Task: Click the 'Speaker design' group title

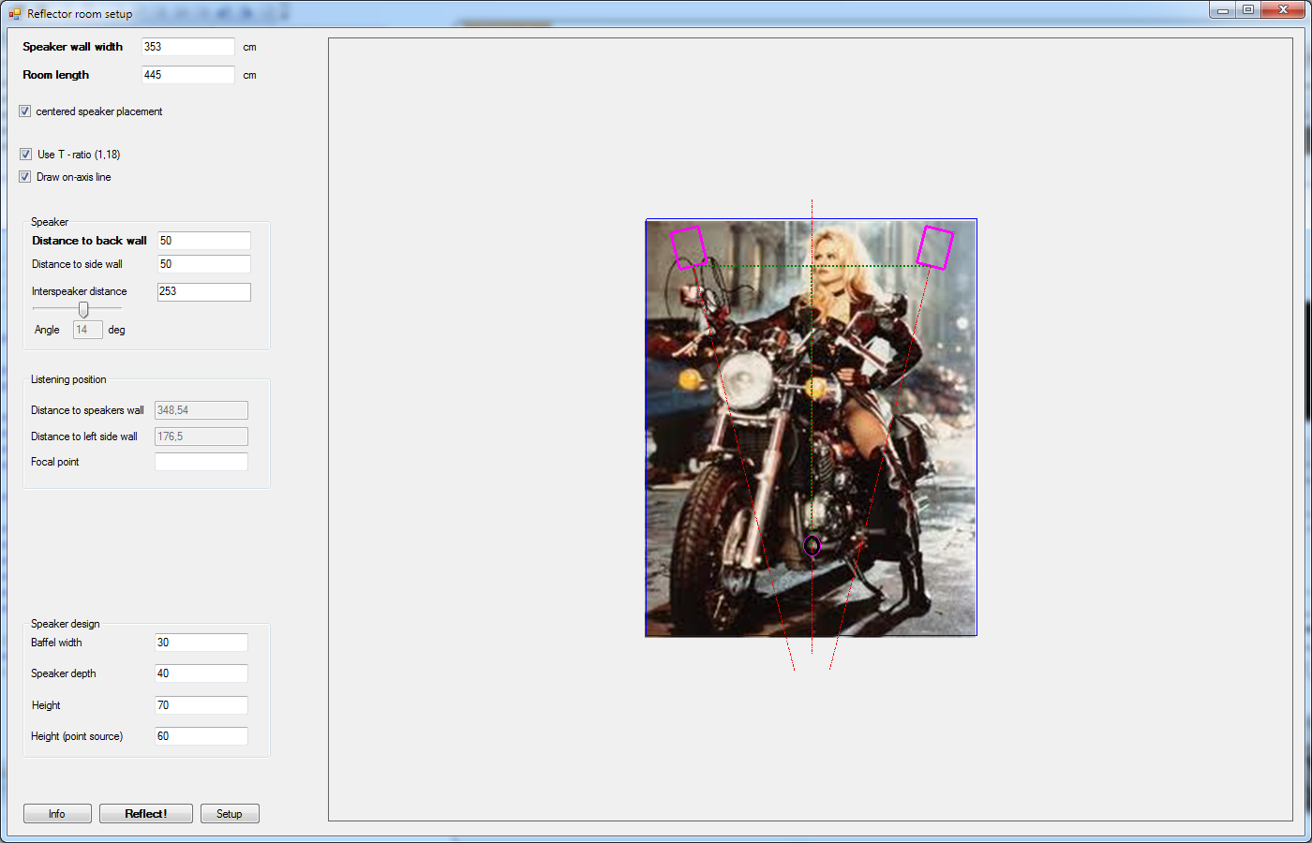Action: tap(66, 624)
